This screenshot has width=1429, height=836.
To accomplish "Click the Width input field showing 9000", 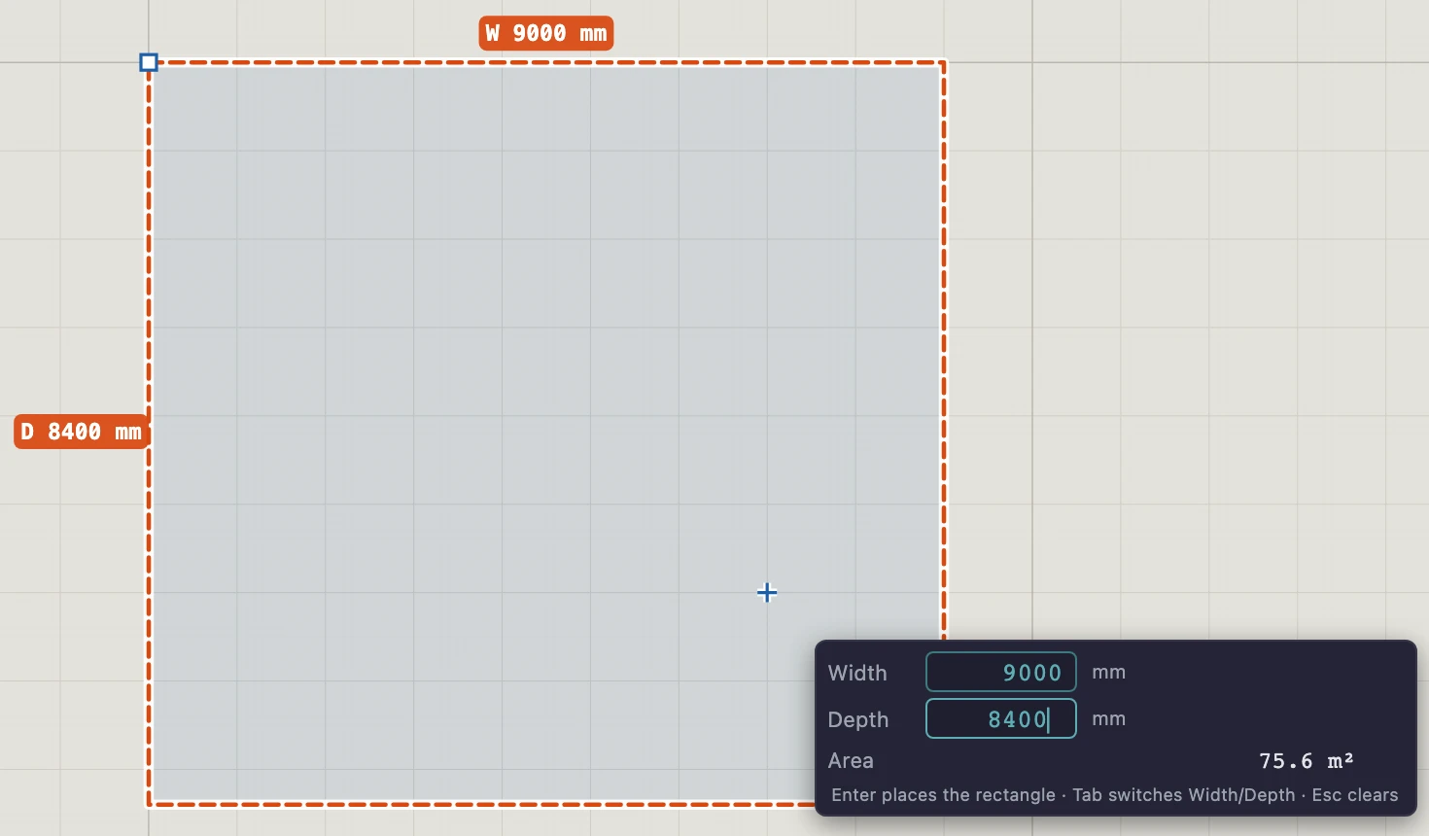I will 1001,672.
